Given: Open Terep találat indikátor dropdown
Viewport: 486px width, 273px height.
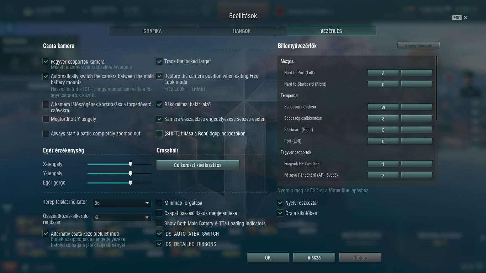Looking at the screenshot, I should click(x=122, y=203).
